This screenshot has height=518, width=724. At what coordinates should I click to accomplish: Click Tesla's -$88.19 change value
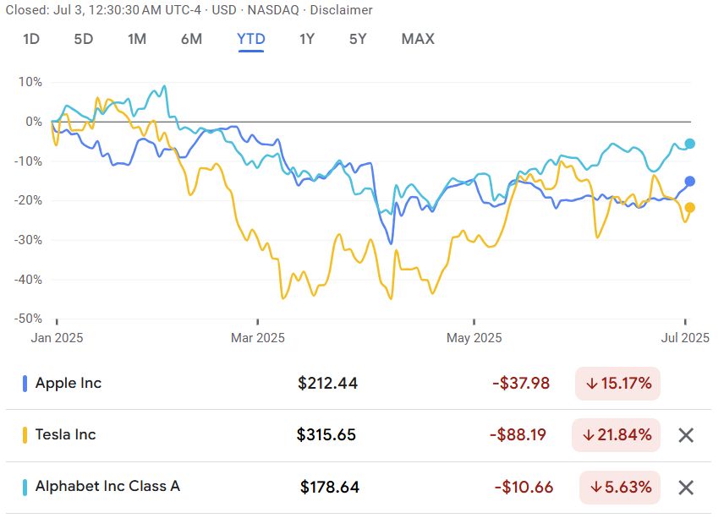click(518, 435)
